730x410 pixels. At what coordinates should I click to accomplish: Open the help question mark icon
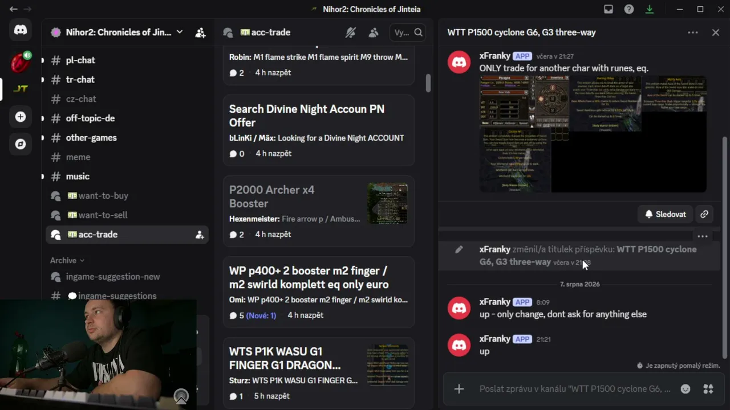tap(629, 9)
